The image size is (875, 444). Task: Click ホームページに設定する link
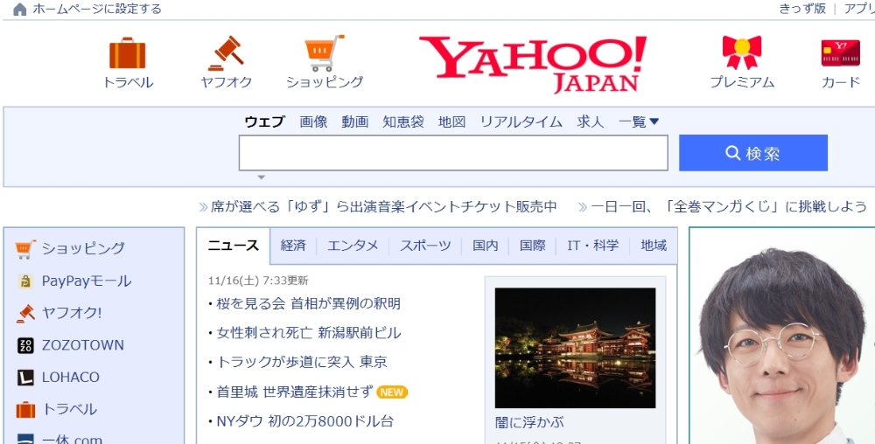tap(97, 9)
